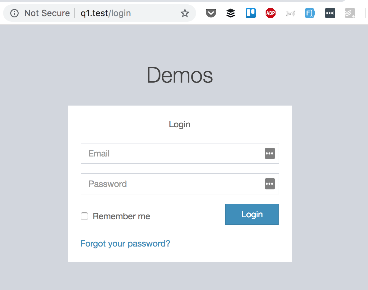Screen dimensions: 368x290
Task: Click the gray (t×t) extension icon
Action: coord(290,13)
